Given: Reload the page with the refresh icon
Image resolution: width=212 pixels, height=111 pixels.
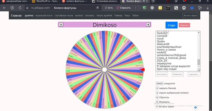Looking at the screenshot, I should click(x=20, y=8).
